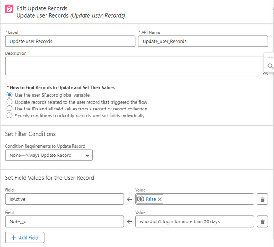Viewport: 274px width, 247px height.
Task: Click the magnifying glass search icon
Action: [x=270, y=66]
